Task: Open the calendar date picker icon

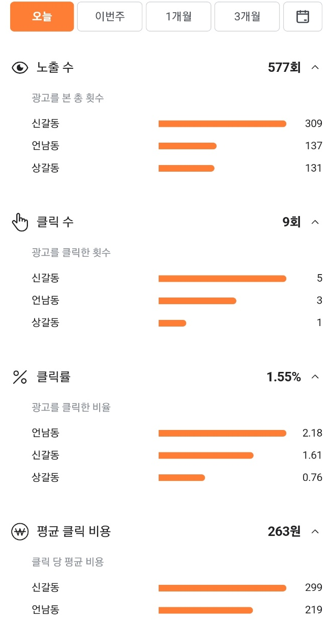Action: pyautogui.click(x=303, y=16)
